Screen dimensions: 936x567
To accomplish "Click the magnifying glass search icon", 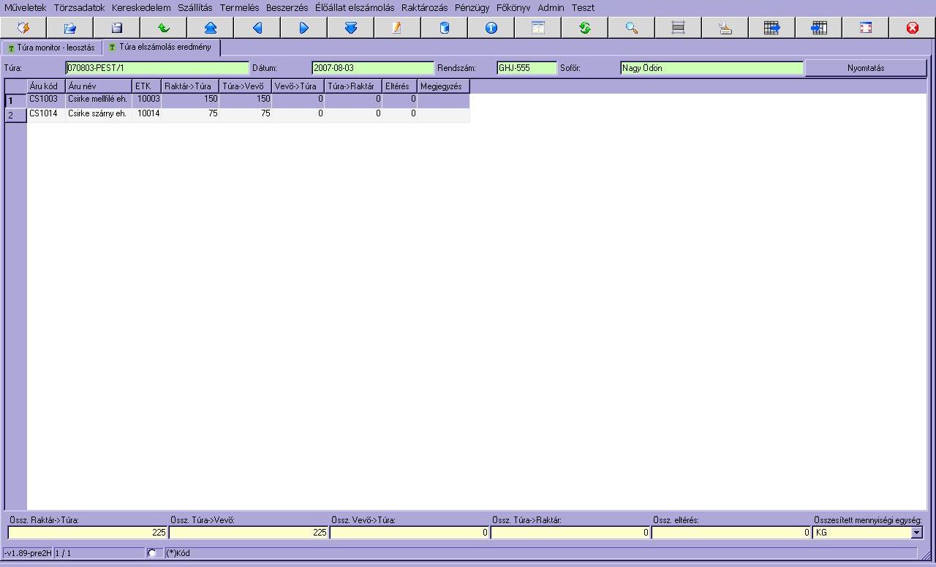I will [631, 28].
